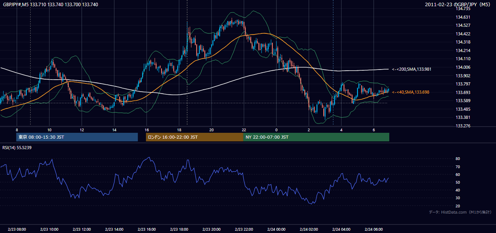
Task: Click price axis value 133.693
Action: click(463, 92)
